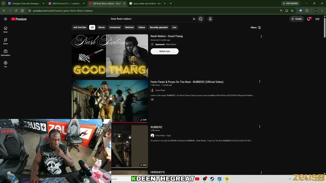Open Shorts in the YouTube sidebar

point(5,41)
